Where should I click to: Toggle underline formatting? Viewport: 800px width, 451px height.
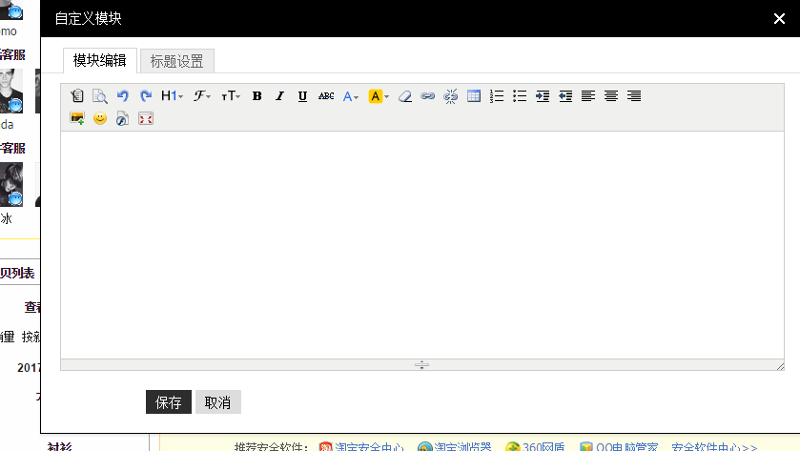302,96
